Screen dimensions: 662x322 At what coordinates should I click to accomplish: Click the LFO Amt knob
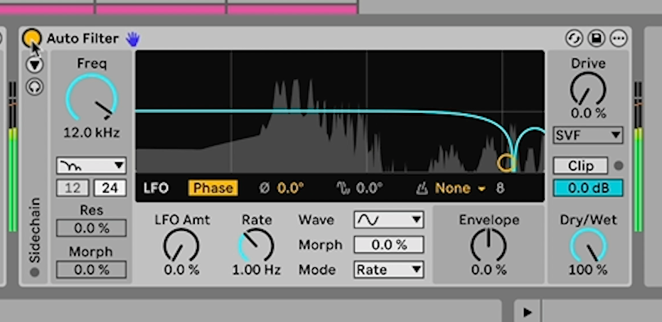coord(181,245)
